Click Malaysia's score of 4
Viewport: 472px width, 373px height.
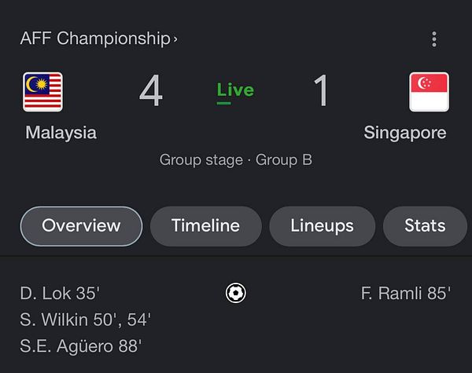point(150,91)
